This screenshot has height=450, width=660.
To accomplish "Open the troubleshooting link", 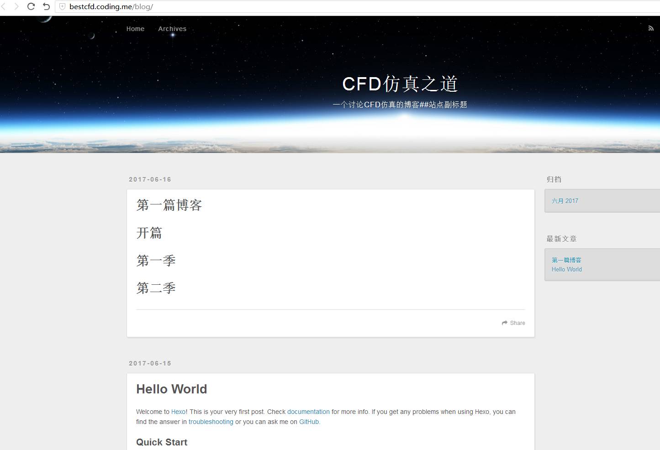I will pyautogui.click(x=211, y=422).
